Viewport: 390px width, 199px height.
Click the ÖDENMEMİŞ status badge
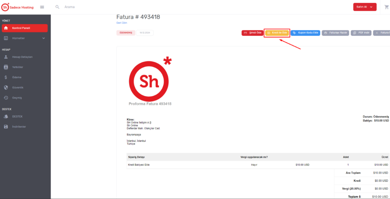[x=126, y=33]
